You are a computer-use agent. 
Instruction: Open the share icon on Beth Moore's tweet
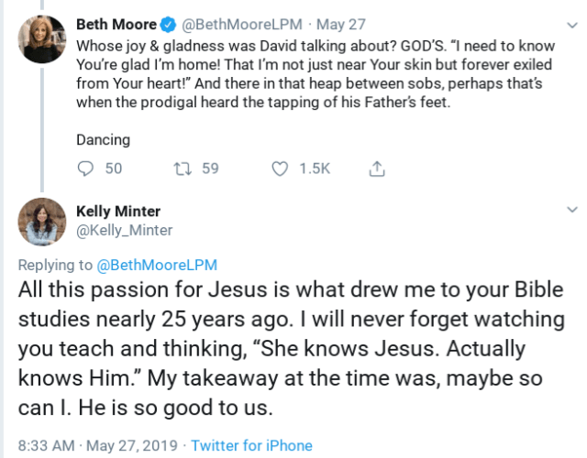point(375,168)
